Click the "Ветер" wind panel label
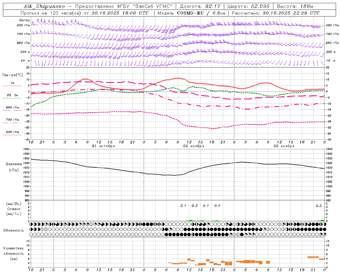 24,20
